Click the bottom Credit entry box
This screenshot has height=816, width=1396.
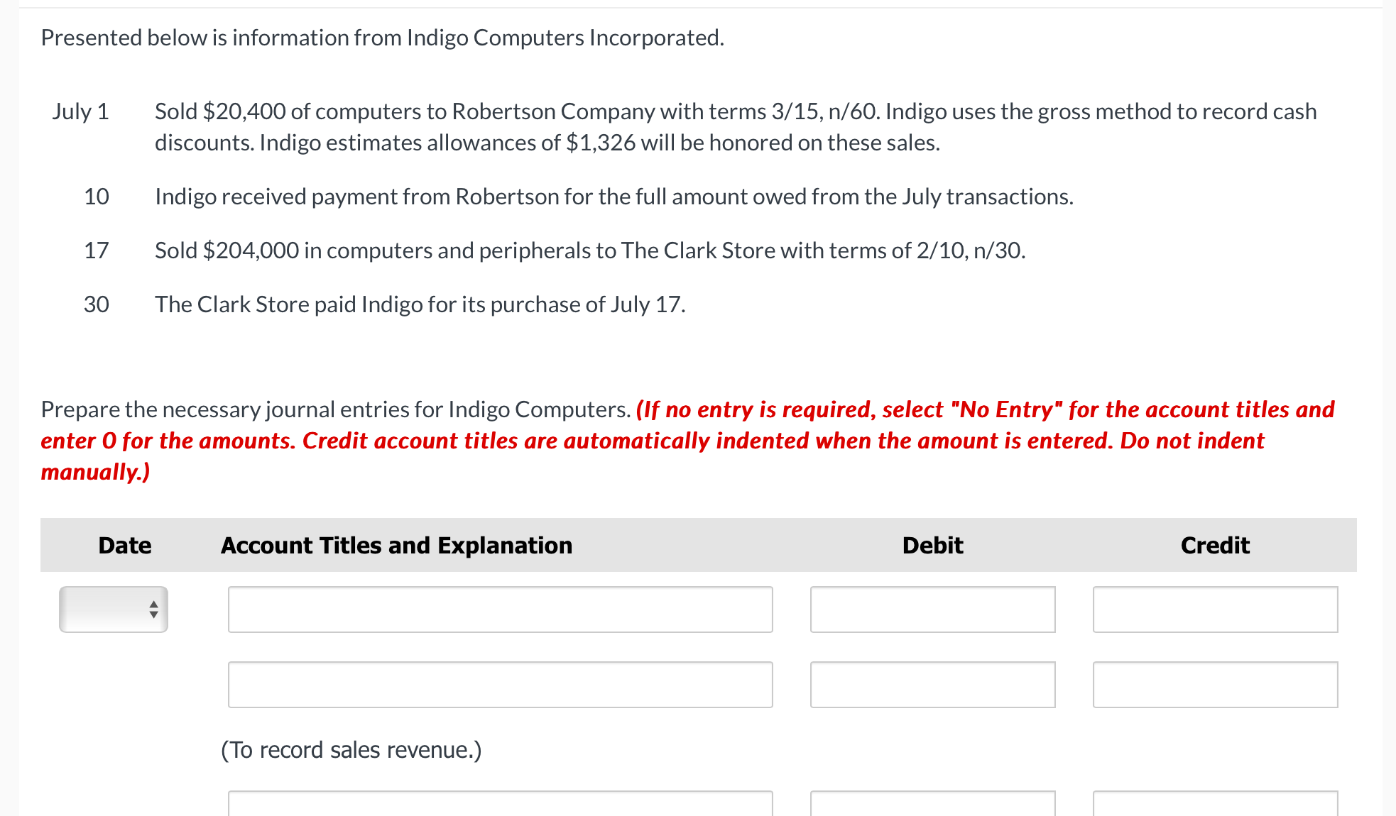tap(1214, 805)
